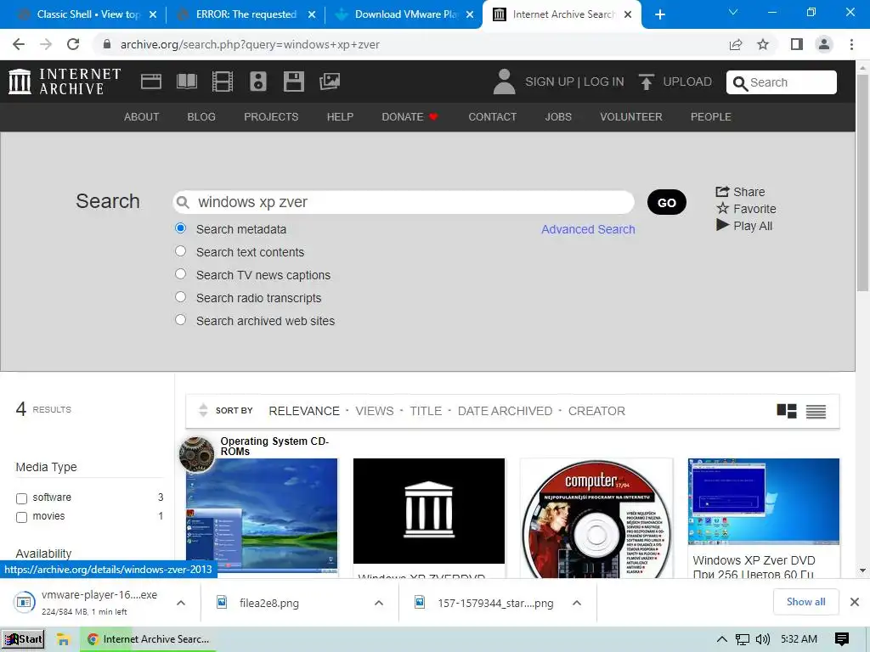Click the browser Back arrow

pyautogui.click(x=19, y=44)
